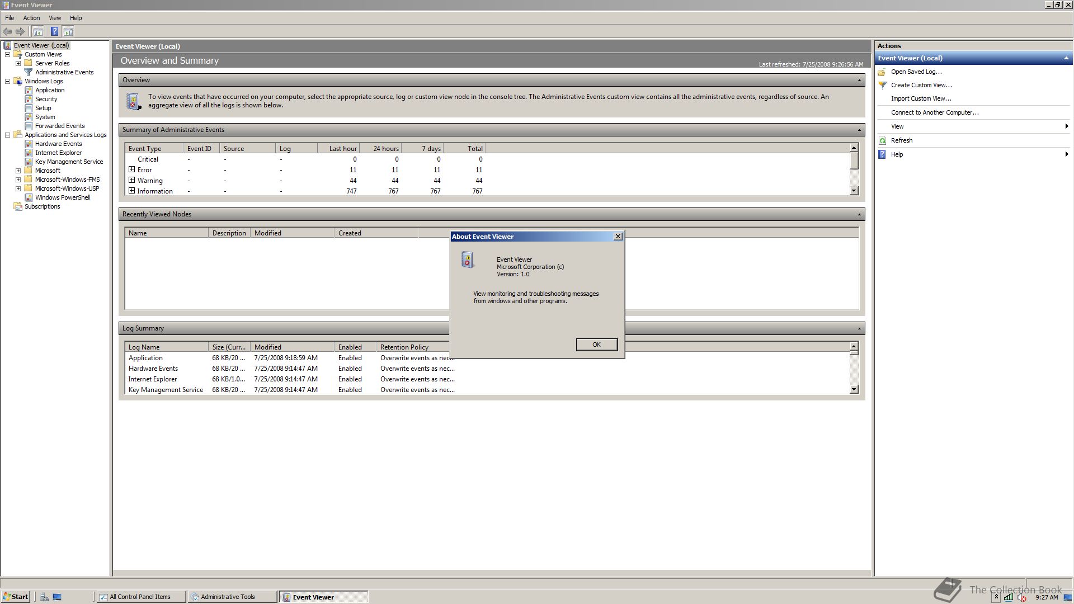The height and width of the screenshot is (604, 1074).
Task: Click the Application log icon in tree
Action: [x=29, y=90]
